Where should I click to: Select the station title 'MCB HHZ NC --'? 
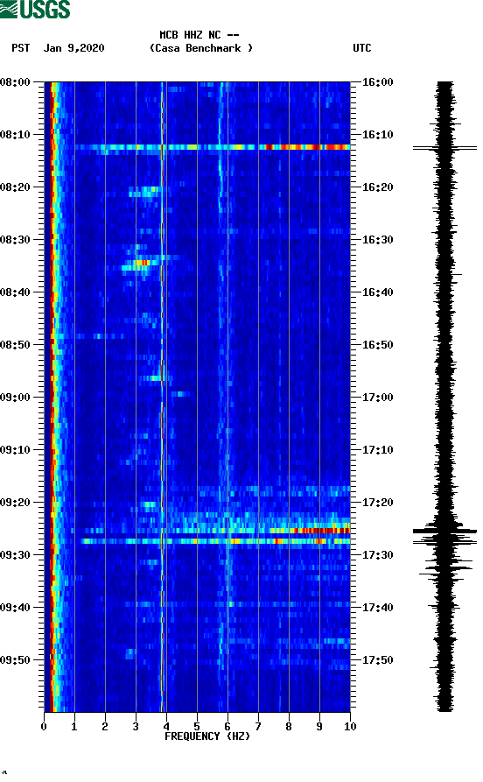point(199,35)
